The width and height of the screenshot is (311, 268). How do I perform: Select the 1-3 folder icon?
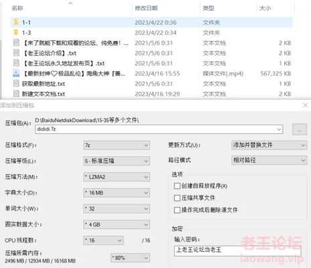point(16,32)
